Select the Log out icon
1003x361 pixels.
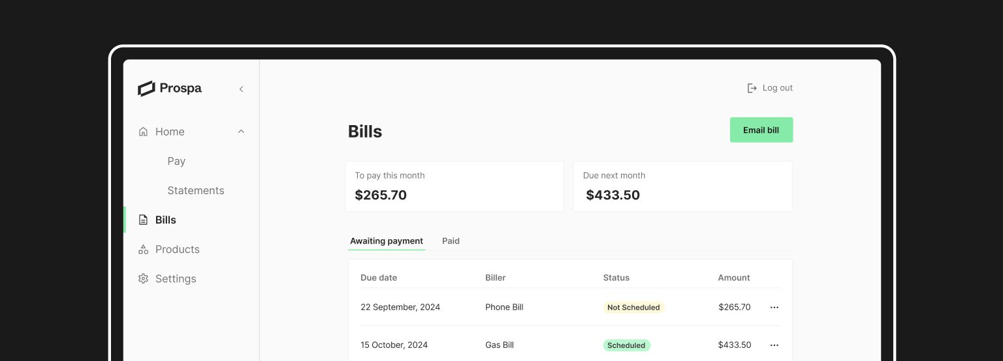click(x=752, y=88)
